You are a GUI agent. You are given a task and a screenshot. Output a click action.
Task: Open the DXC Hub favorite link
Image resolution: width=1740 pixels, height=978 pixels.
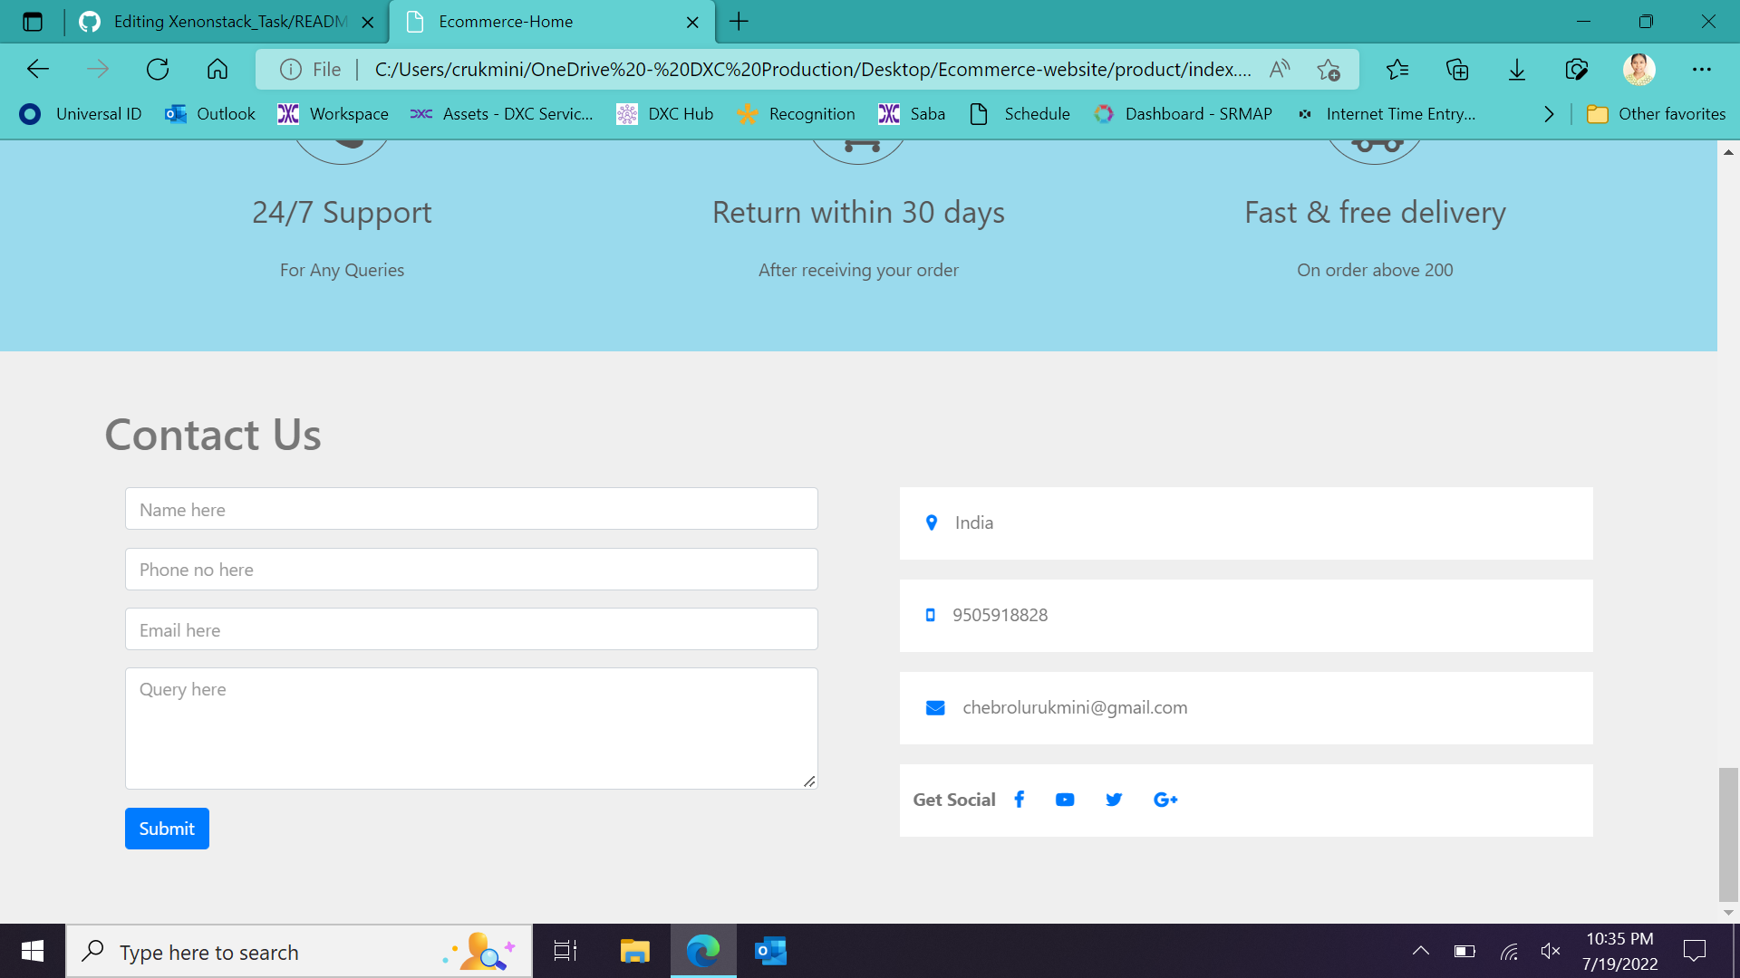pyautogui.click(x=665, y=114)
